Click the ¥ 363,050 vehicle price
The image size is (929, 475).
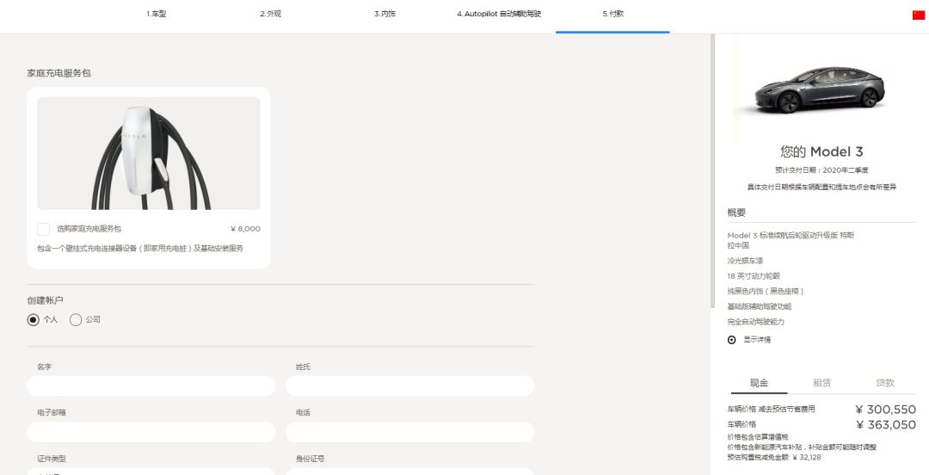[886, 424]
